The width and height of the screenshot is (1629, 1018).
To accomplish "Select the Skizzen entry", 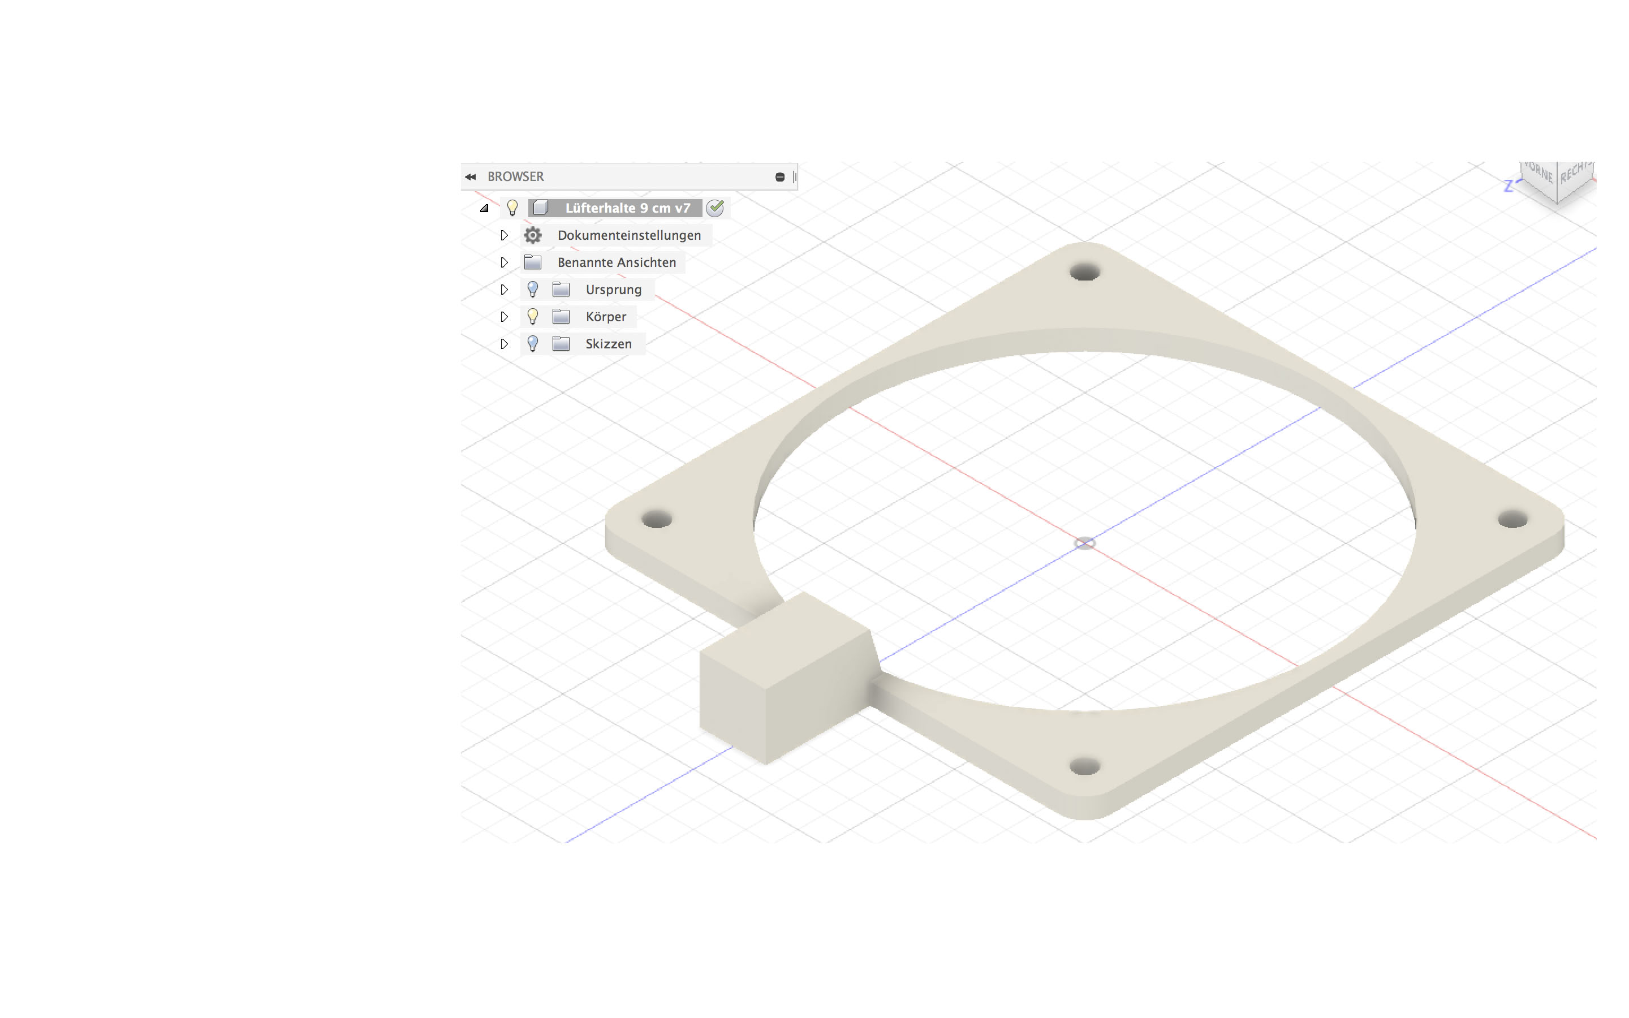I will point(609,344).
